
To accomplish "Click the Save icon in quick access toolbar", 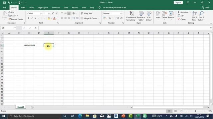I will 4,3.
